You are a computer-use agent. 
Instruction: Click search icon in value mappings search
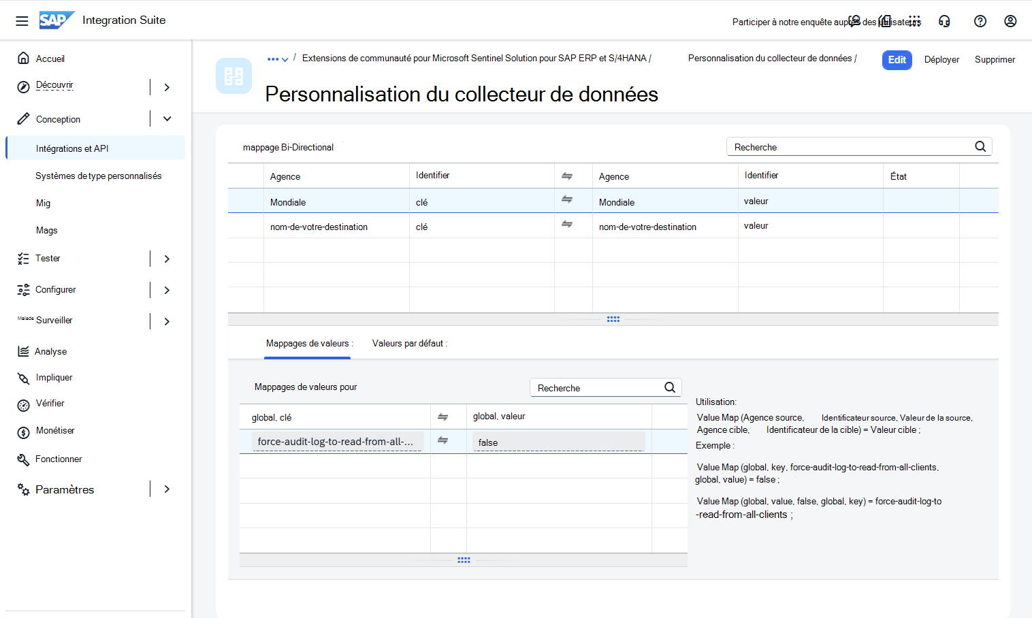pos(670,387)
